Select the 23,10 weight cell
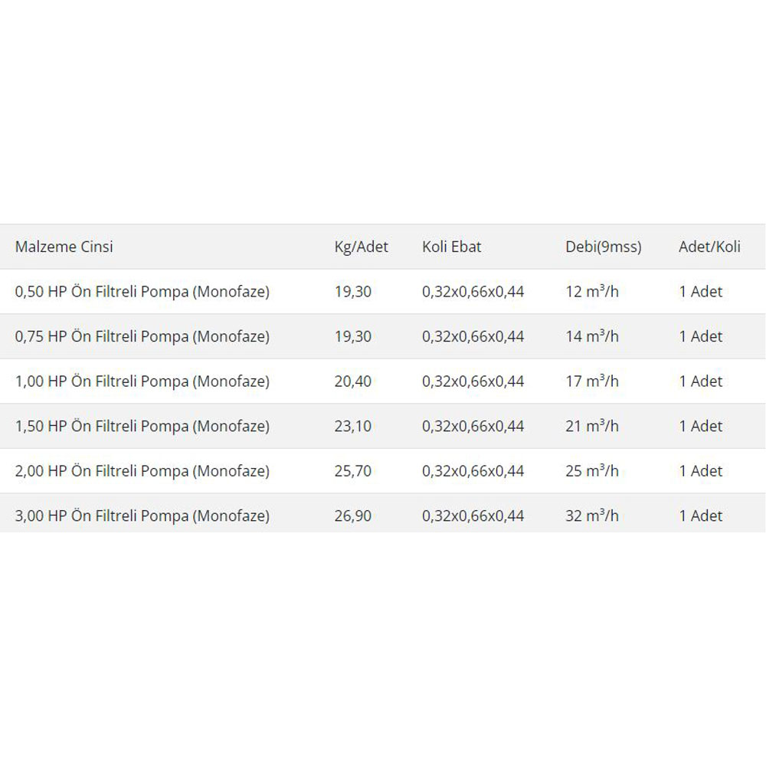Viewport: 766px width, 766px height. pyautogui.click(x=352, y=427)
